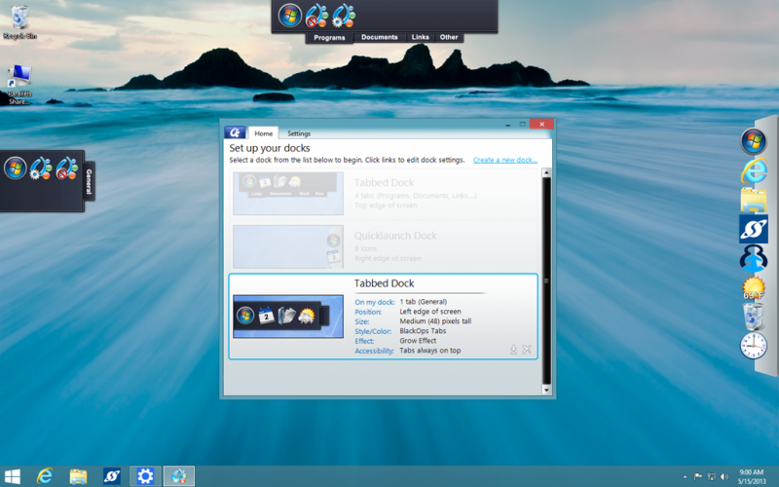
Task: Click the Windows orb in the left dock
Action: pos(16,168)
